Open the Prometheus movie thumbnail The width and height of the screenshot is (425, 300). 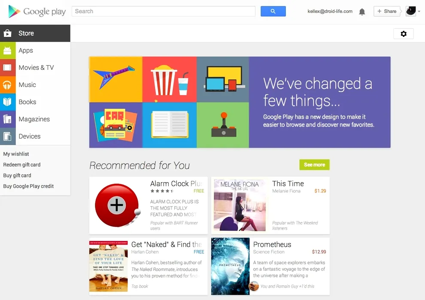point(231,267)
